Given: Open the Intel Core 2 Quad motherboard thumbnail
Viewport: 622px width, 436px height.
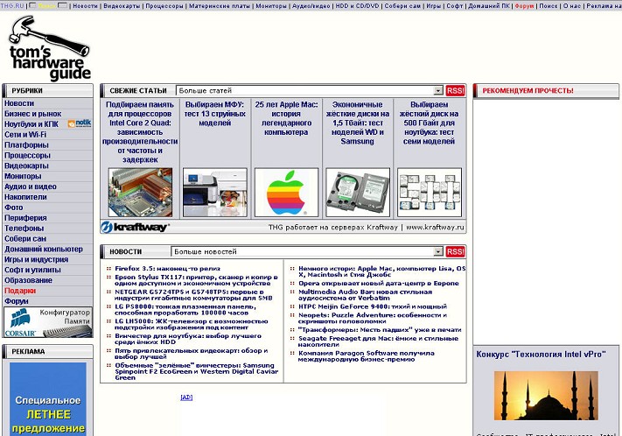Looking at the screenshot, I should 141,193.
